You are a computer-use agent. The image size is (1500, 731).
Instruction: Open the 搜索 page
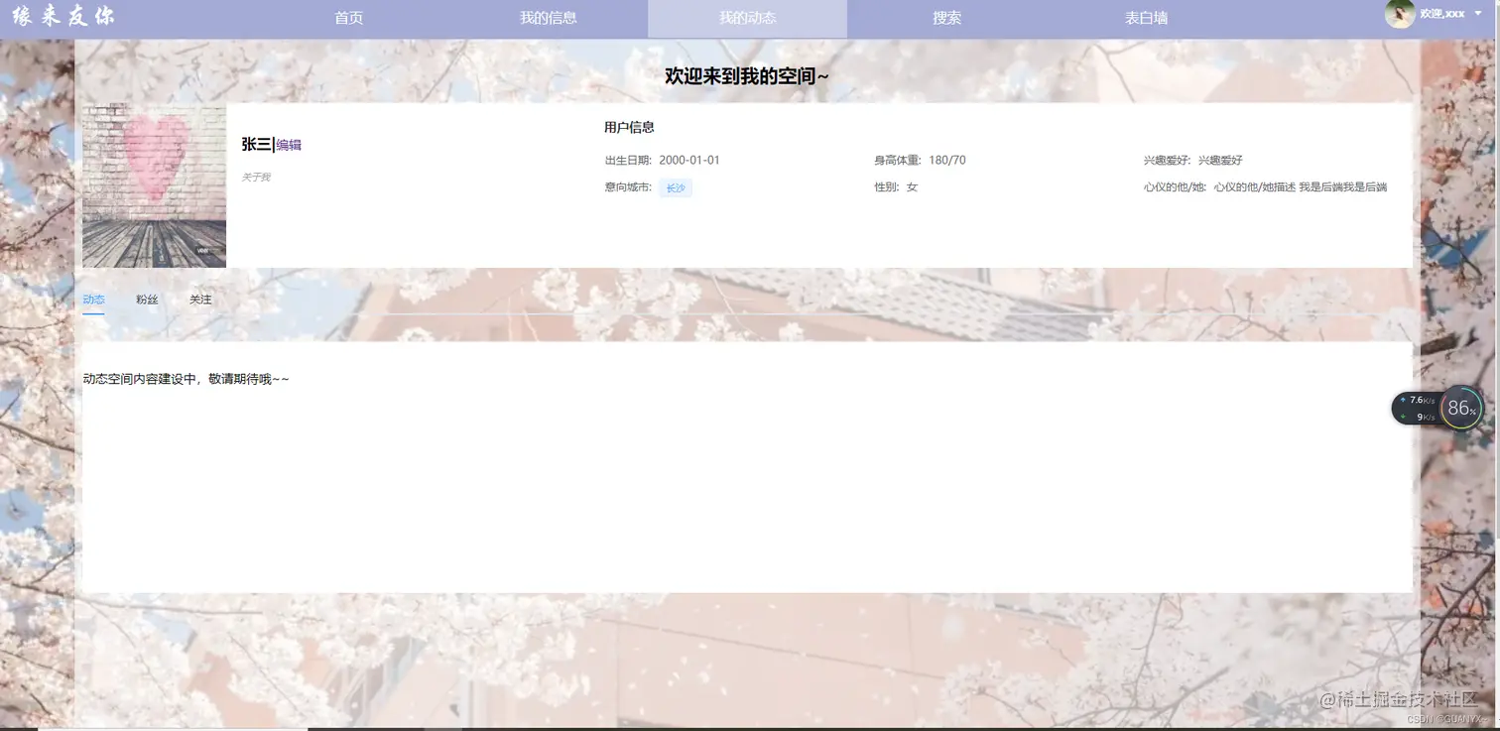[946, 17]
